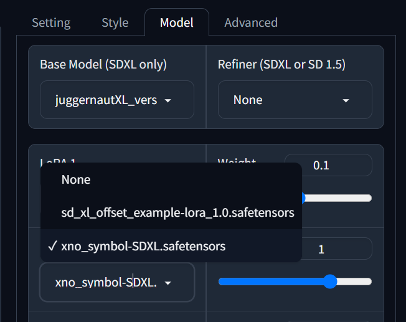Screen dimensions: 406x322
Task: Toggle the xno_symbol-SDXL. dropdown arrow
Action: pyautogui.click(x=168, y=283)
